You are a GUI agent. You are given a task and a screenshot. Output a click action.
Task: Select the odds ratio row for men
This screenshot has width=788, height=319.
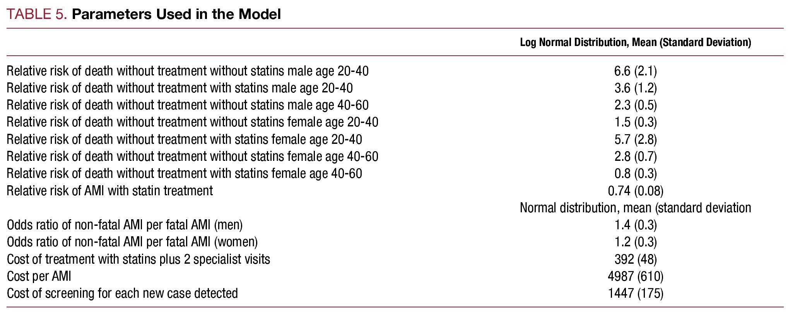tap(125, 225)
